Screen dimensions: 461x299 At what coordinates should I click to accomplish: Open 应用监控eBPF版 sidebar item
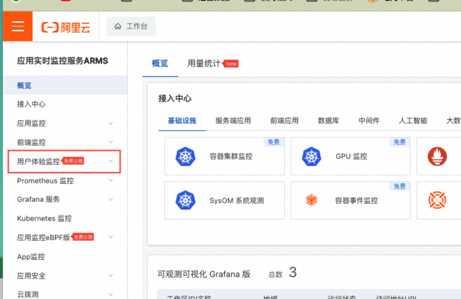pos(44,237)
